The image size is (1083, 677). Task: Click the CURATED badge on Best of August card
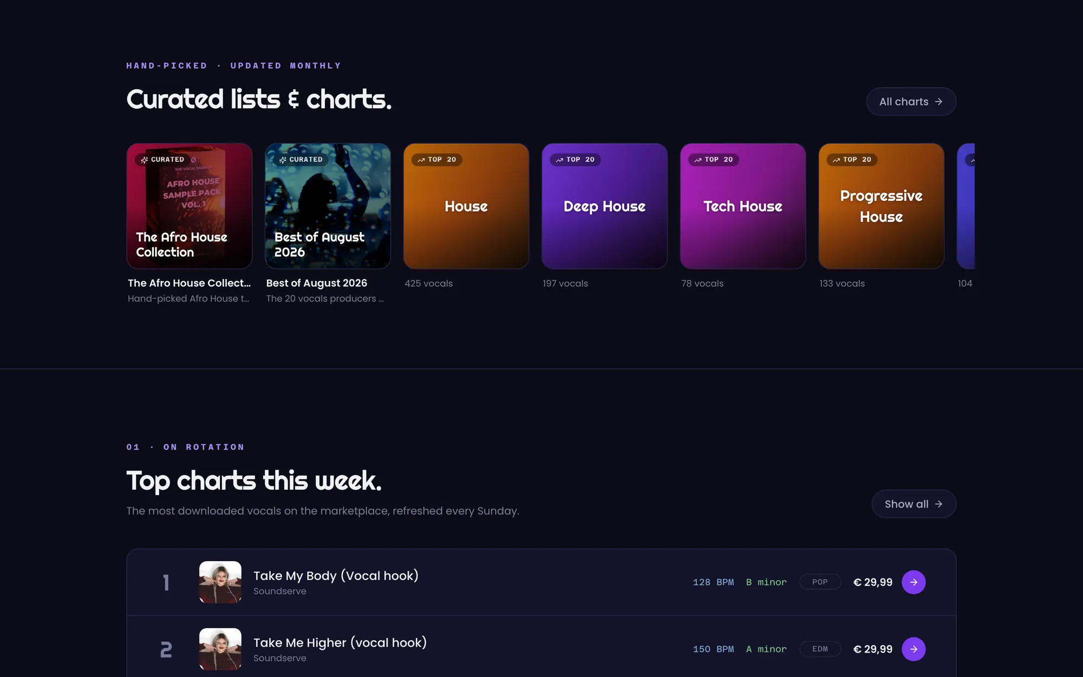pyautogui.click(x=301, y=160)
